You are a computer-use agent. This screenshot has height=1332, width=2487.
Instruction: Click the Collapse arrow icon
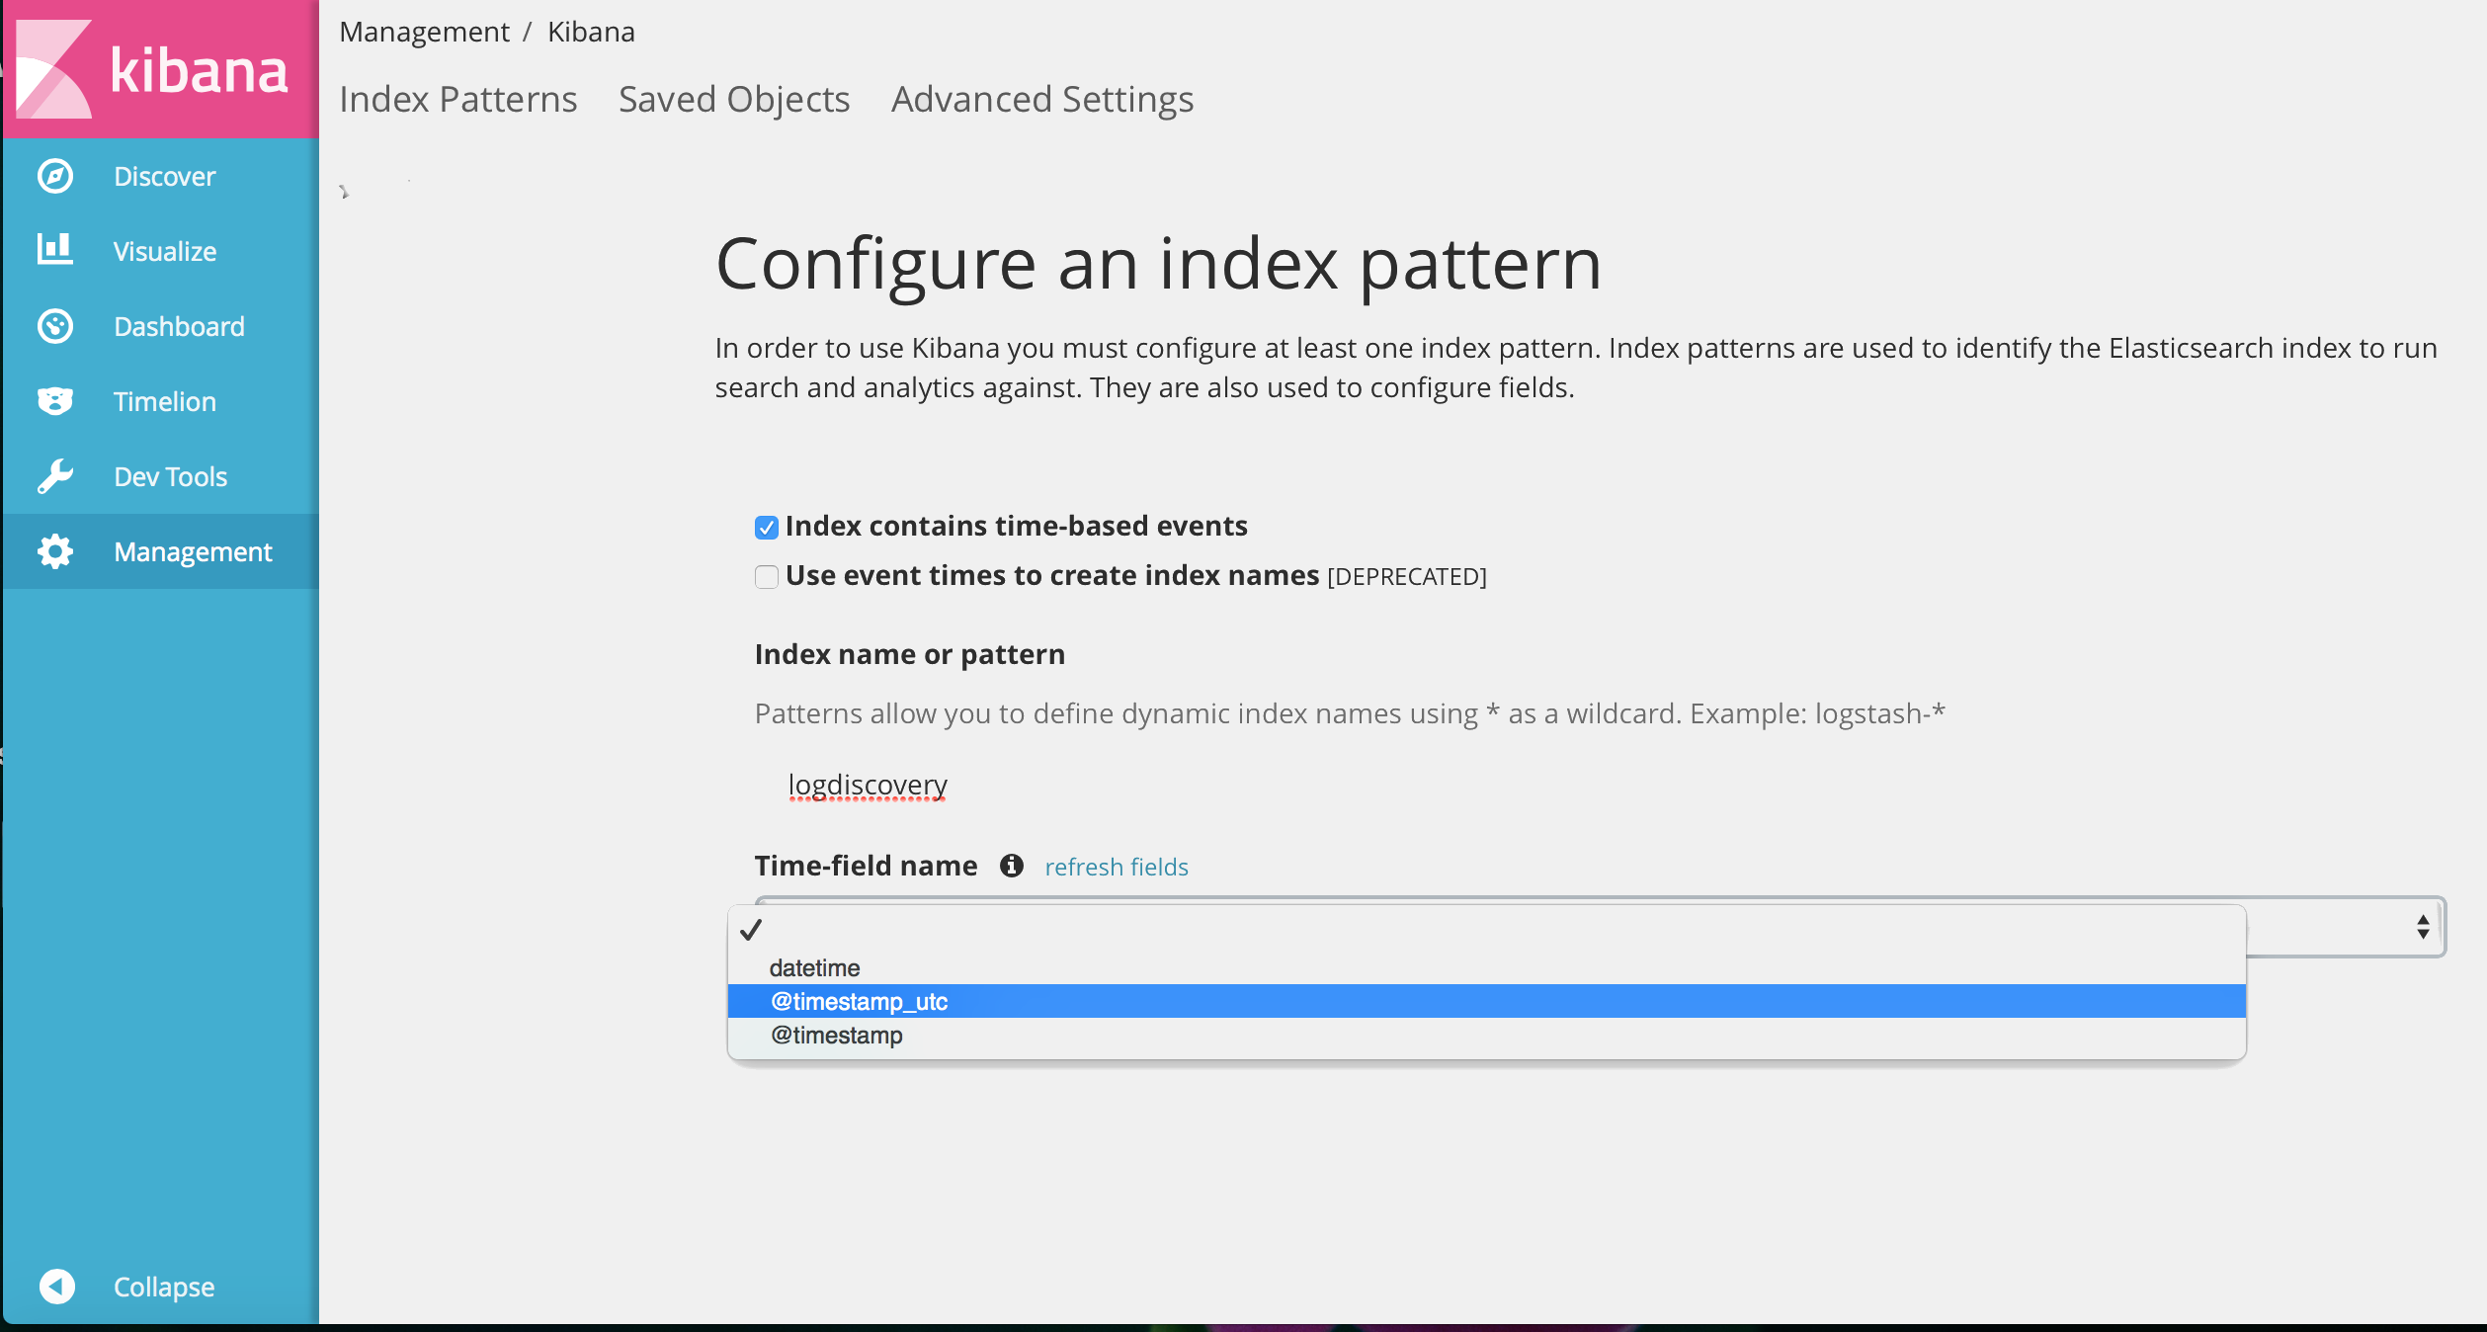[x=57, y=1286]
